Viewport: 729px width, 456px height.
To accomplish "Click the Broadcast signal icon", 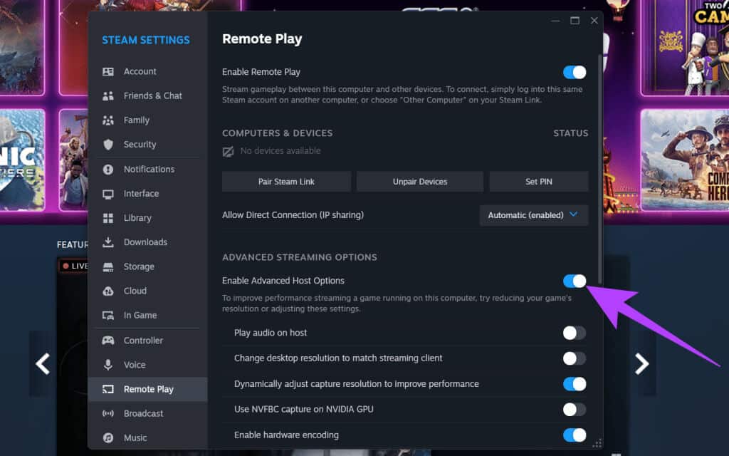I will 108,413.
